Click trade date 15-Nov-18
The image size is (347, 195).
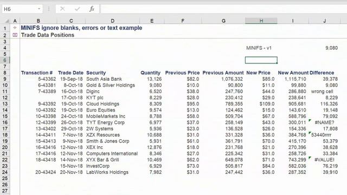pyautogui.click(x=72, y=166)
